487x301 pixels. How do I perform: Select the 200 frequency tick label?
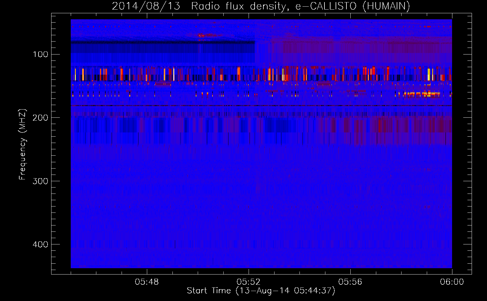click(x=40, y=118)
